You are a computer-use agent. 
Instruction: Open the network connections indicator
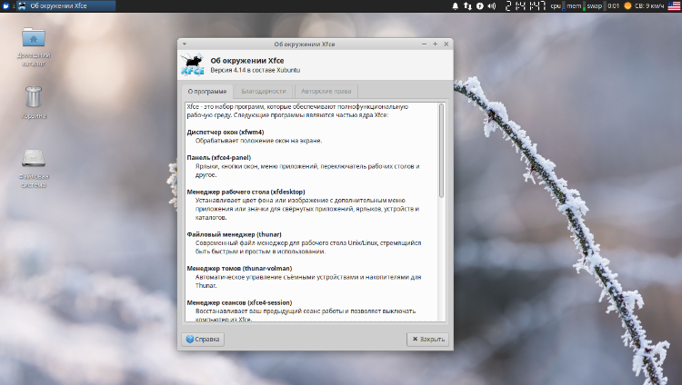[467, 6]
